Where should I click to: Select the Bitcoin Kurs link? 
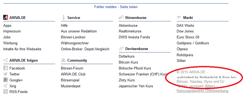click(128, 62)
